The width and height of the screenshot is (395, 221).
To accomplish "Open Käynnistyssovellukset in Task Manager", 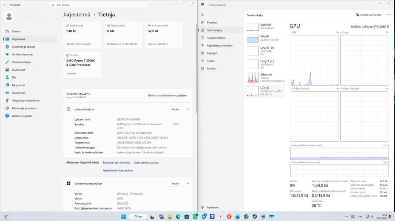I will pyautogui.click(x=219, y=46).
